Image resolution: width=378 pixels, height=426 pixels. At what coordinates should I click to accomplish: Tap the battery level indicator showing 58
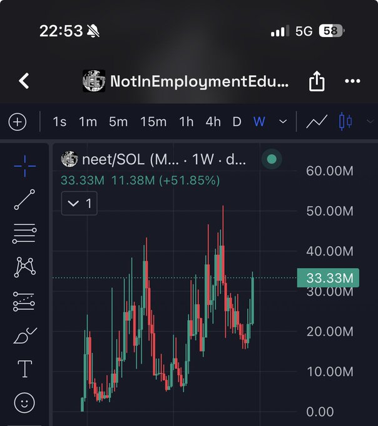pos(331,31)
